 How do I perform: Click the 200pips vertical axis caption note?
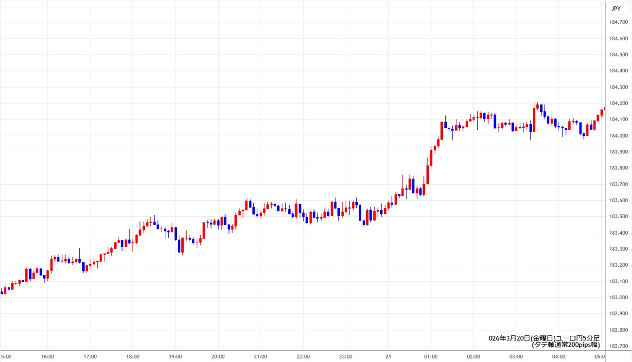(x=566, y=345)
